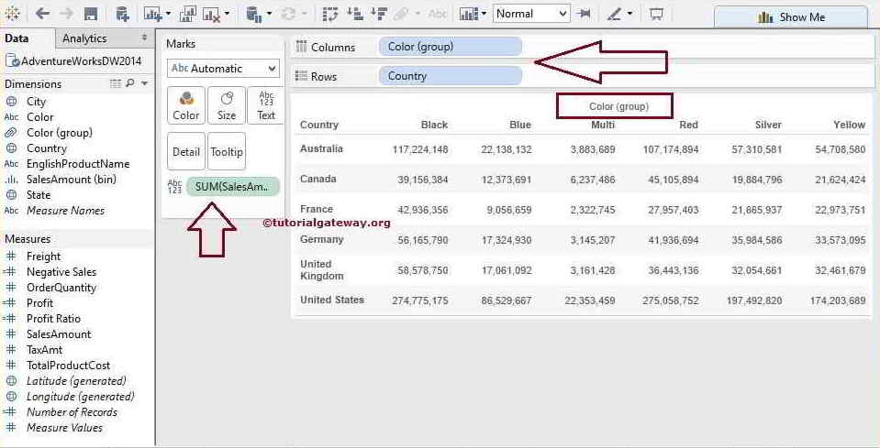880x448 pixels.
Task: Open the Marks type dropdown showing Automatic
Action: (223, 69)
